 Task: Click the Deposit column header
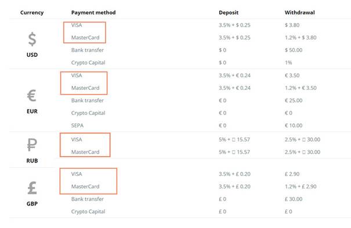click(x=229, y=13)
